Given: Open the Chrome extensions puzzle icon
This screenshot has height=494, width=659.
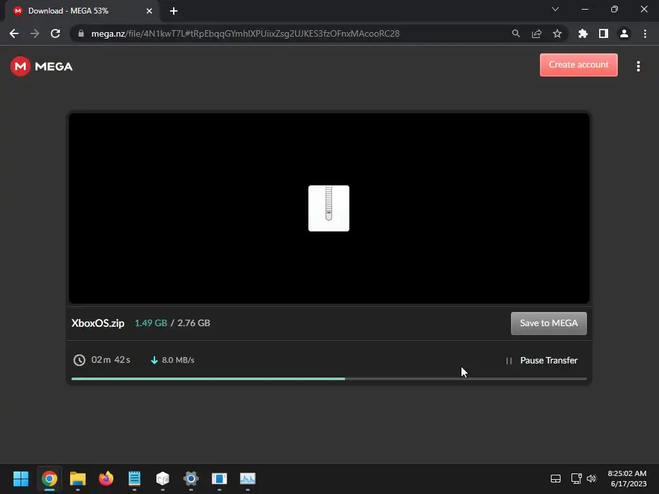Looking at the screenshot, I should click(x=582, y=33).
